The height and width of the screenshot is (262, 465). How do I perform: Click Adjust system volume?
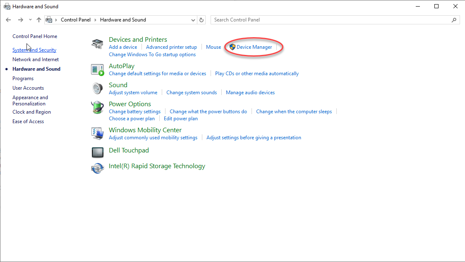coord(133,93)
